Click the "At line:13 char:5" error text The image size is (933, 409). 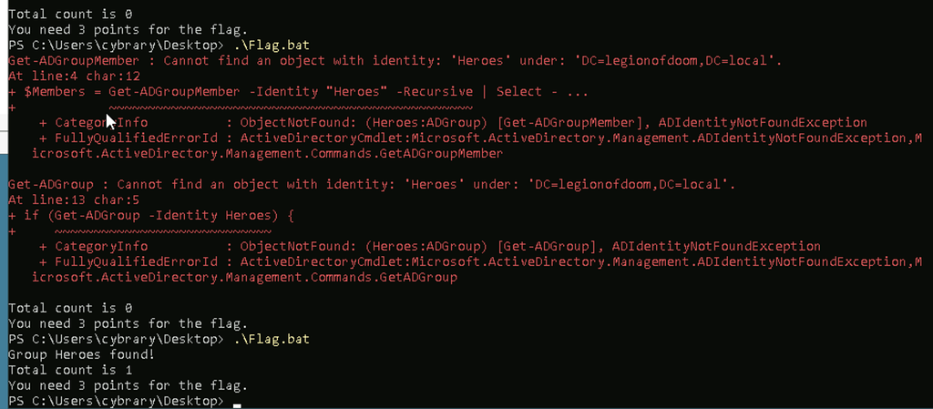[x=70, y=199]
